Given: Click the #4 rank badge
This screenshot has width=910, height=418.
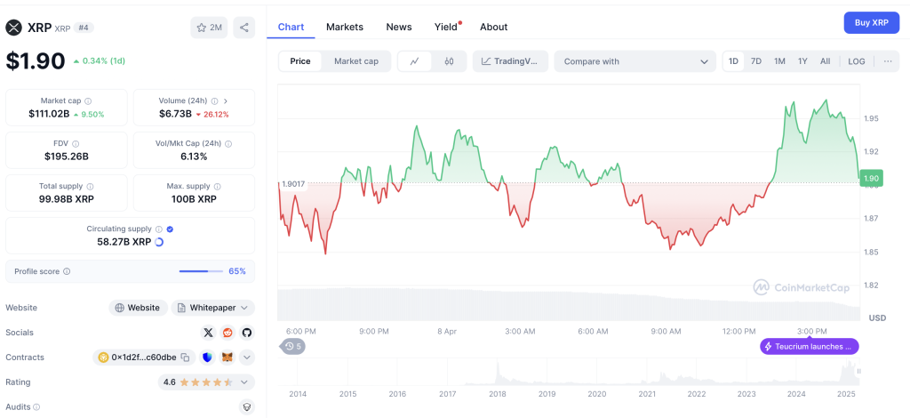Looking at the screenshot, I should pyautogui.click(x=84, y=28).
